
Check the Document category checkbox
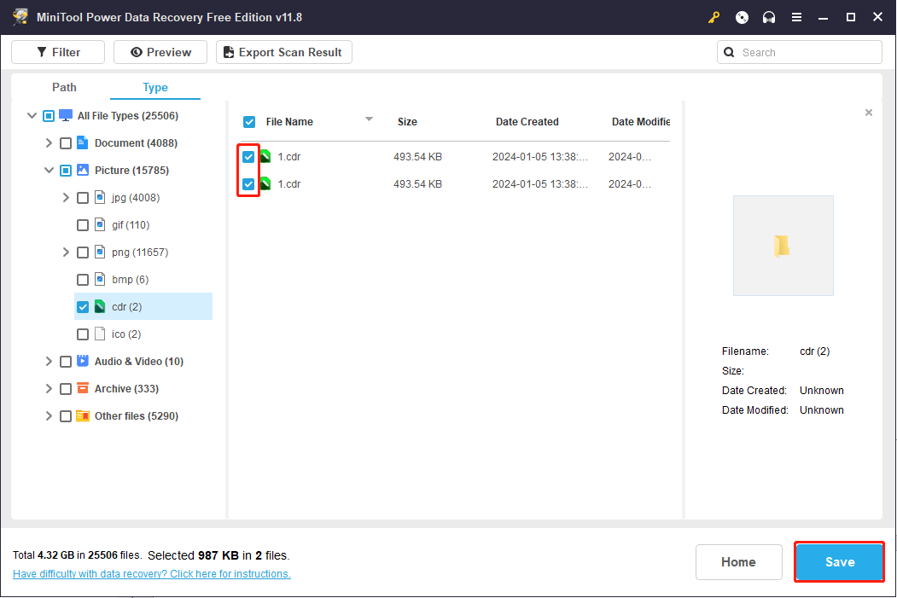coord(66,143)
